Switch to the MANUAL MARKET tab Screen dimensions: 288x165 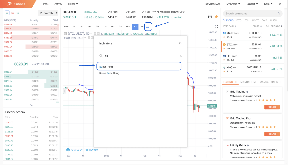coord(270,82)
